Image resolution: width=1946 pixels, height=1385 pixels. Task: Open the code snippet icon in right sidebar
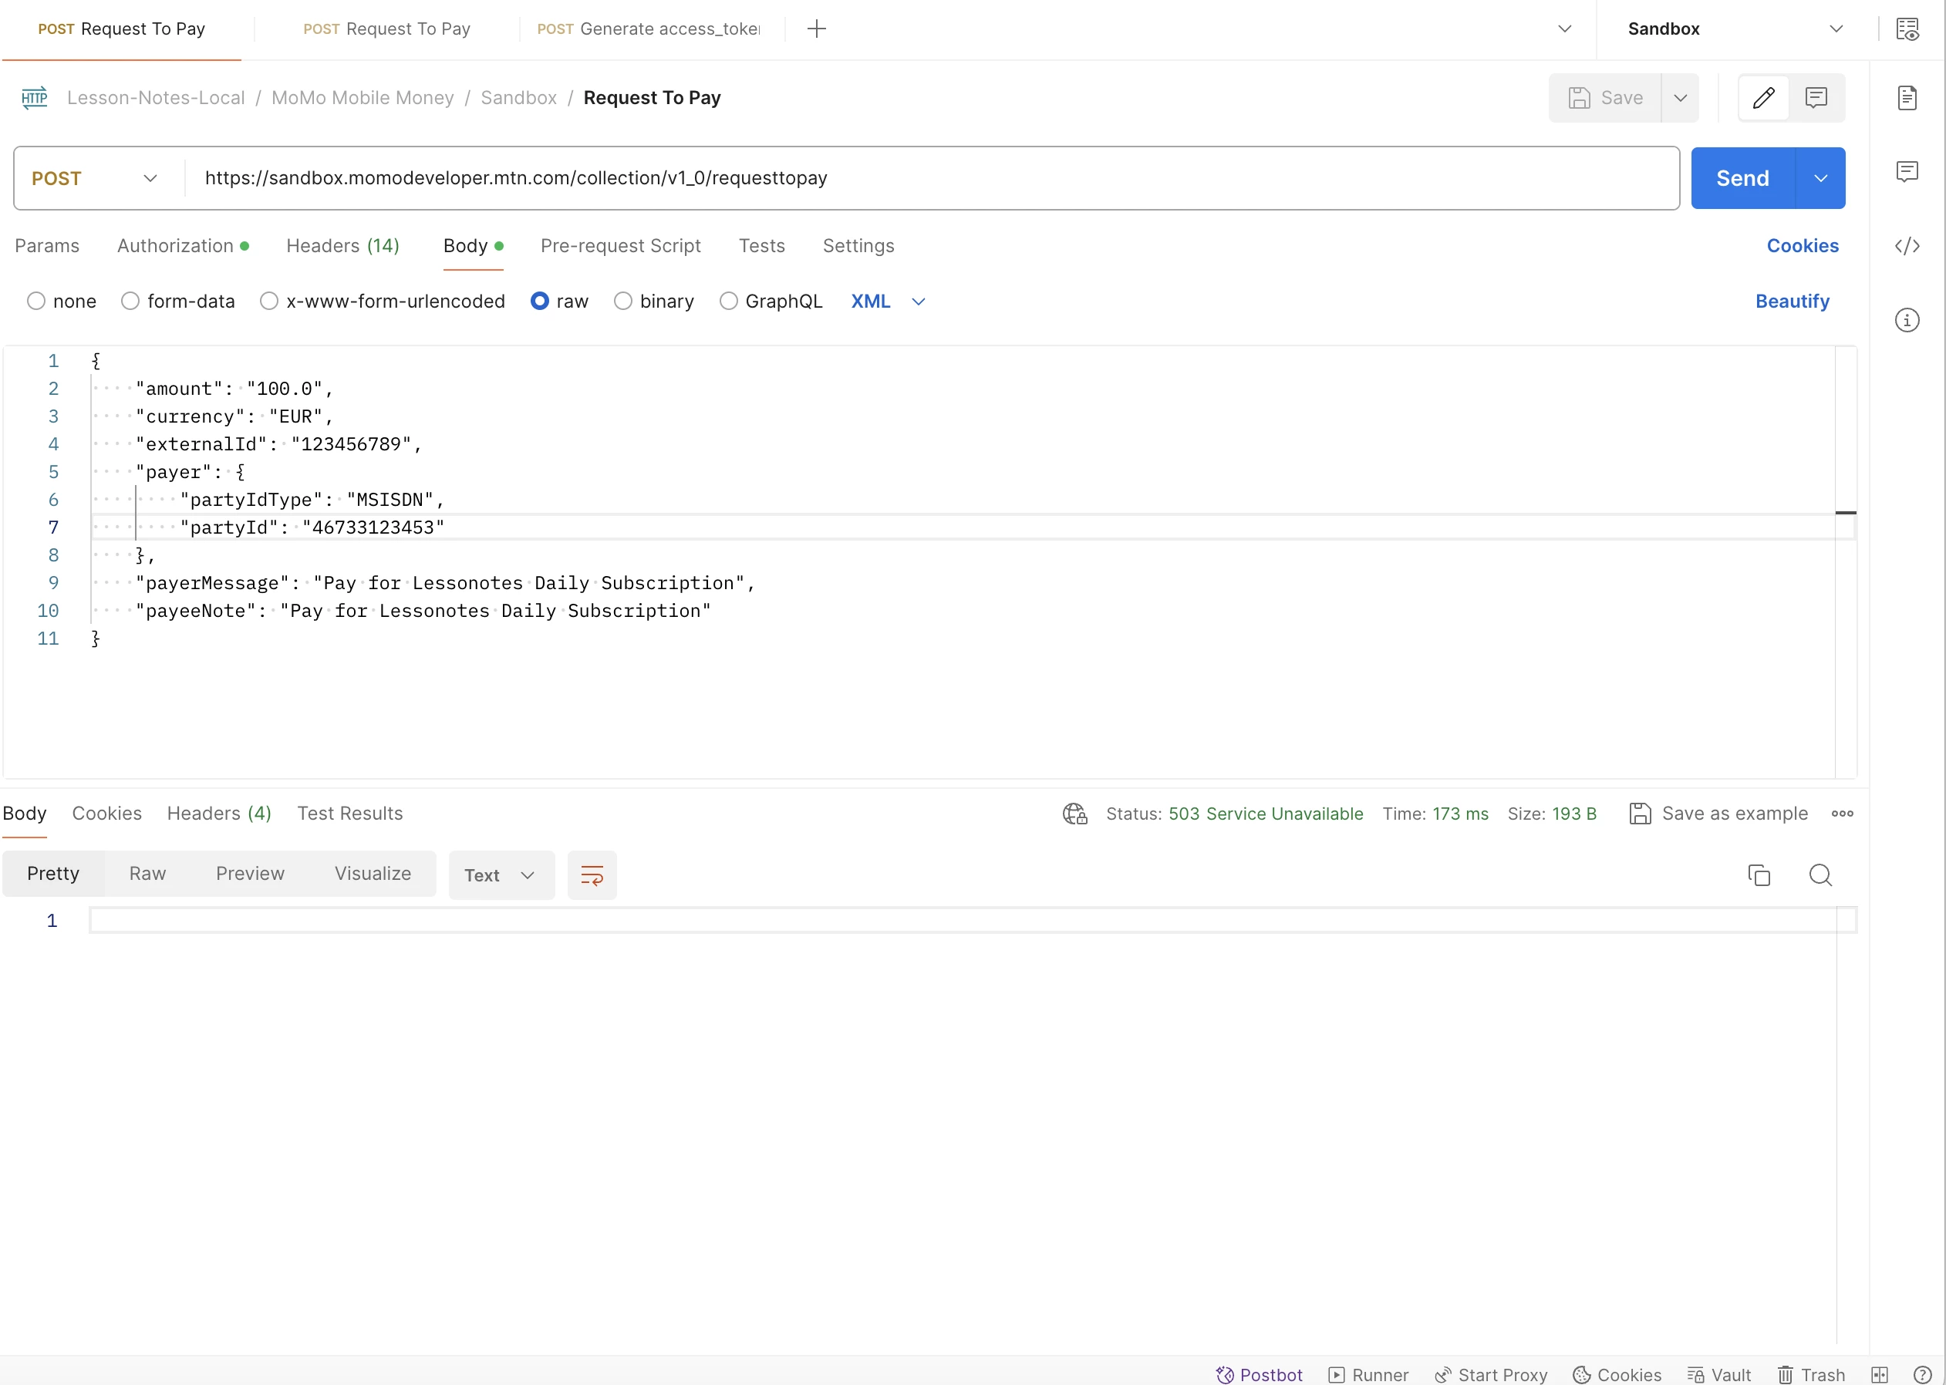pos(1907,247)
